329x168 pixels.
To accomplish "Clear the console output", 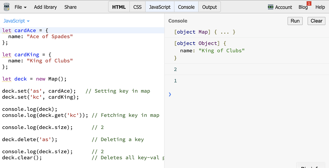I will [316, 21].
